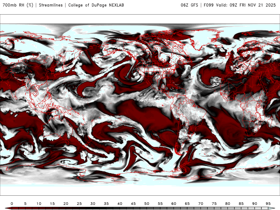Select the colorbar label "50"
280x210 pixels.
pos(147,204)
